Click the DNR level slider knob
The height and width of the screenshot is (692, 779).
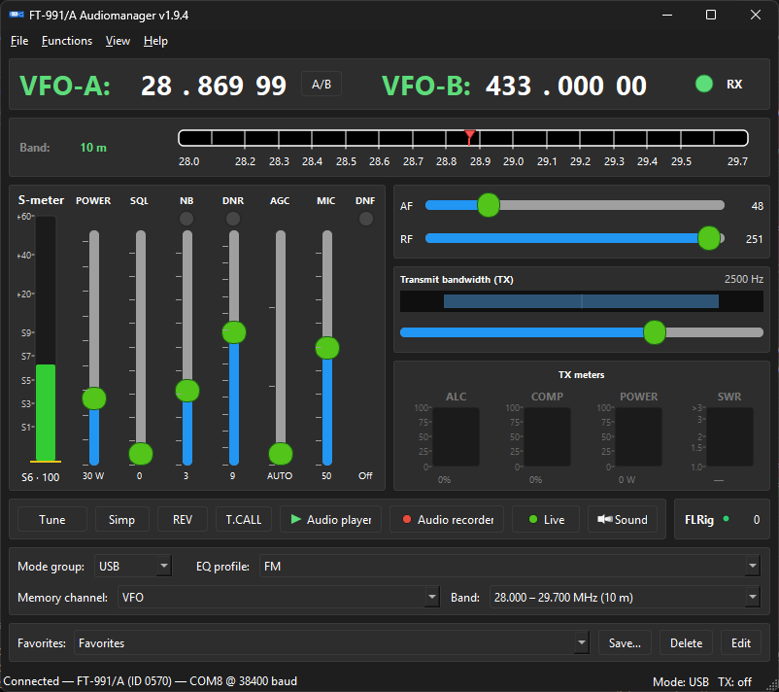point(234,332)
